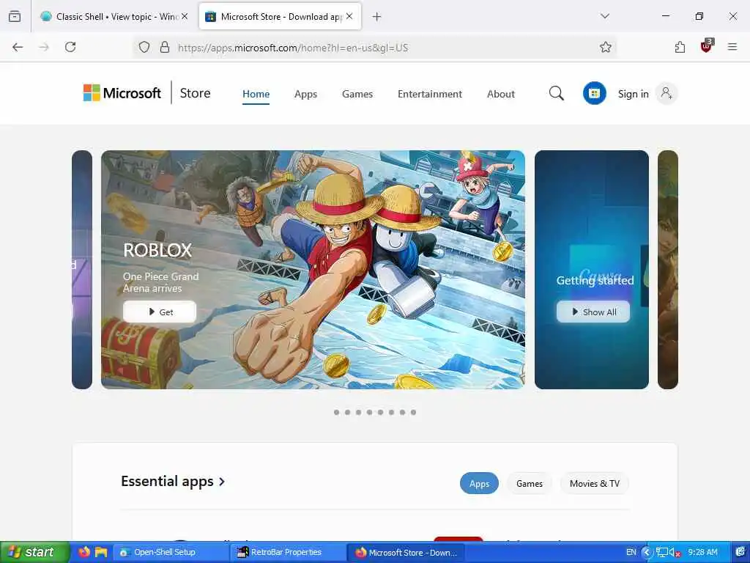This screenshot has width=750, height=563.
Task: Open the Firefox View icon in the tab strip
Action: pyautogui.click(x=15, y=16)
